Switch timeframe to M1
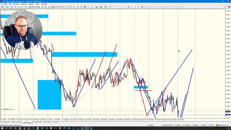Image resolution: width=231 pixels, height=130 pixels. pyautogui.click(x=154, y=7)
